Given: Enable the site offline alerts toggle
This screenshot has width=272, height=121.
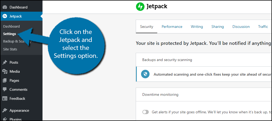Looking at the screenshot, I should pyautogui.click(x=146, y=112).
